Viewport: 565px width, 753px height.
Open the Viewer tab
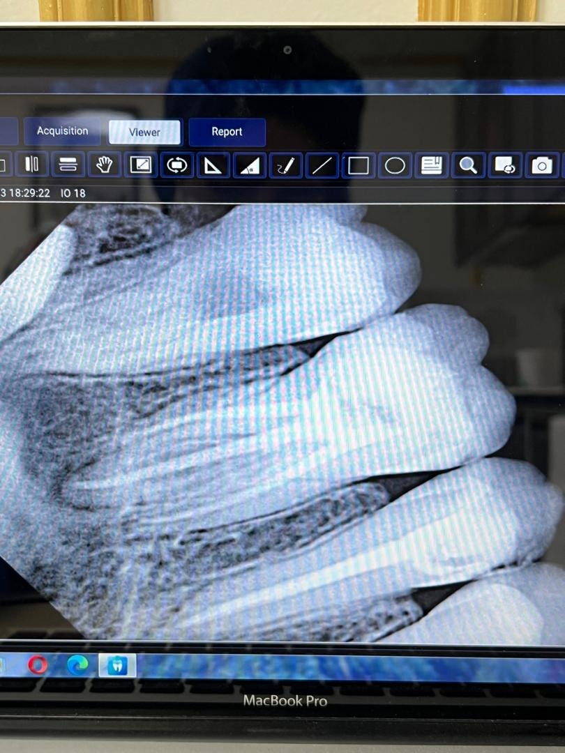(x=144, y=132)
